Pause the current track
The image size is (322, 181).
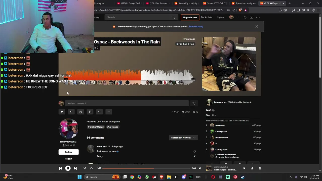coord(68,168)
